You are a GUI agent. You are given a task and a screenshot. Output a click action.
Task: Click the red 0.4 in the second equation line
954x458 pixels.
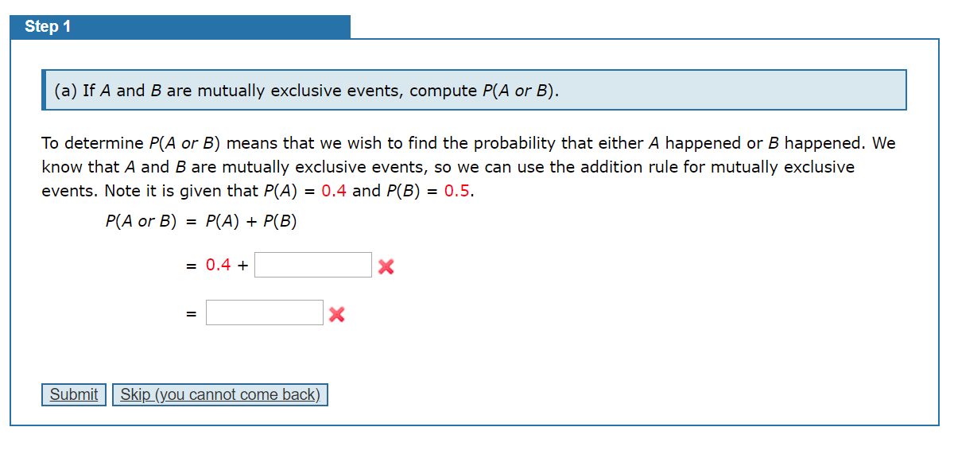coord(215,264)
